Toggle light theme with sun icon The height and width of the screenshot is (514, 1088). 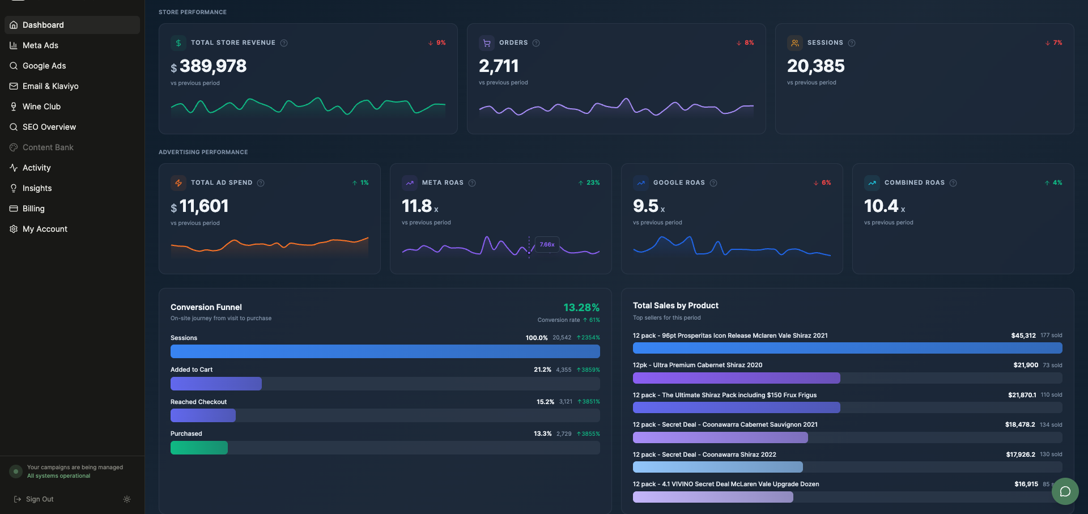(x=127, y=499)
